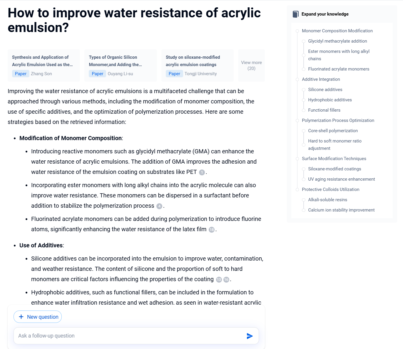The image size is (403, 349).
Task: Open Tongji University siloxane-modified paper
Action: 197,65
